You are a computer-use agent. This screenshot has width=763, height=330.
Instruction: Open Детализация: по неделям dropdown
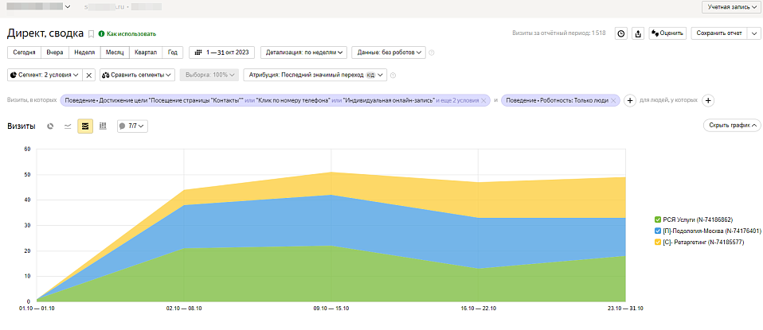coord(303,52)
